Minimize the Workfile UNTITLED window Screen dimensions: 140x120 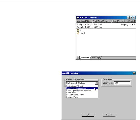(128, 17)
